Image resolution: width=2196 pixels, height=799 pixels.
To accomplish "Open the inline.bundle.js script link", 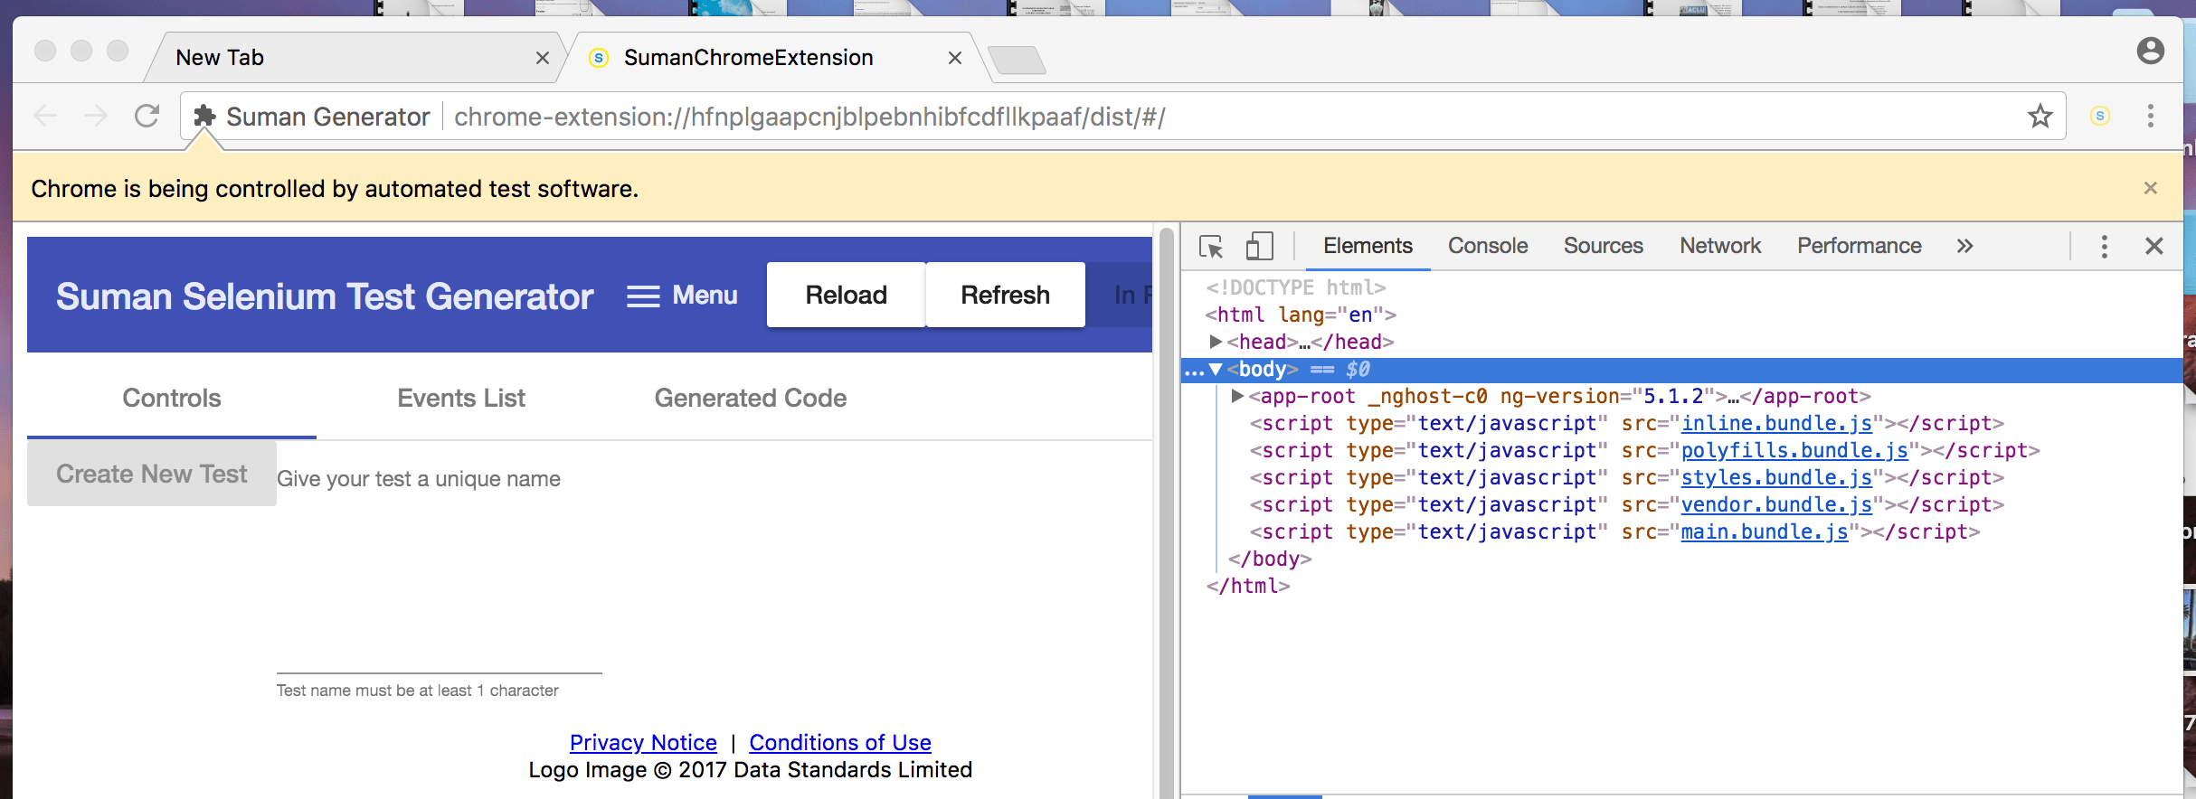I will coord(1776,423).
